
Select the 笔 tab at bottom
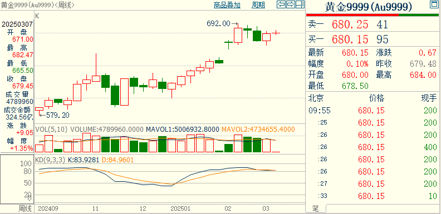316,208
